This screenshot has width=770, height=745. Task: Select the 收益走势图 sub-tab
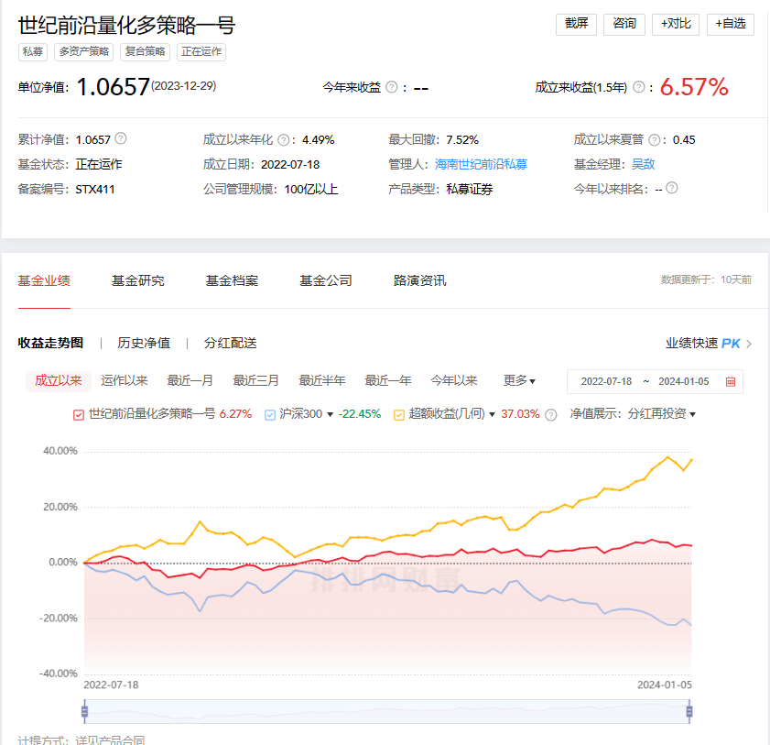[x=50, y=343]
